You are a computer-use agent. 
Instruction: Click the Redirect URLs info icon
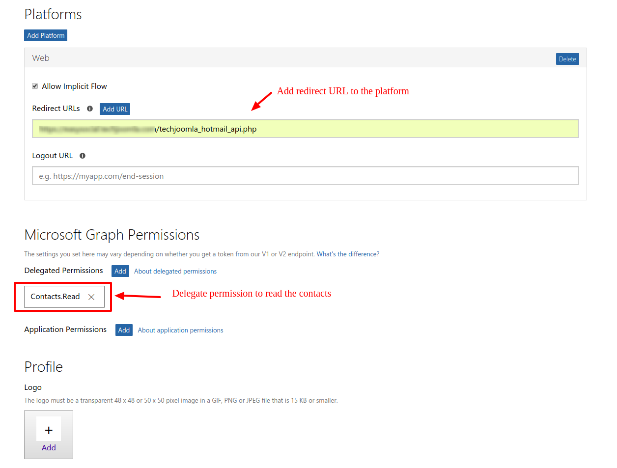[90, 109]
